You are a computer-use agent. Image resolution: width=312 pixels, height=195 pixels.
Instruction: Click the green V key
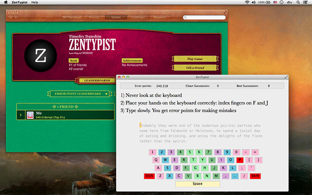point(188,176)
